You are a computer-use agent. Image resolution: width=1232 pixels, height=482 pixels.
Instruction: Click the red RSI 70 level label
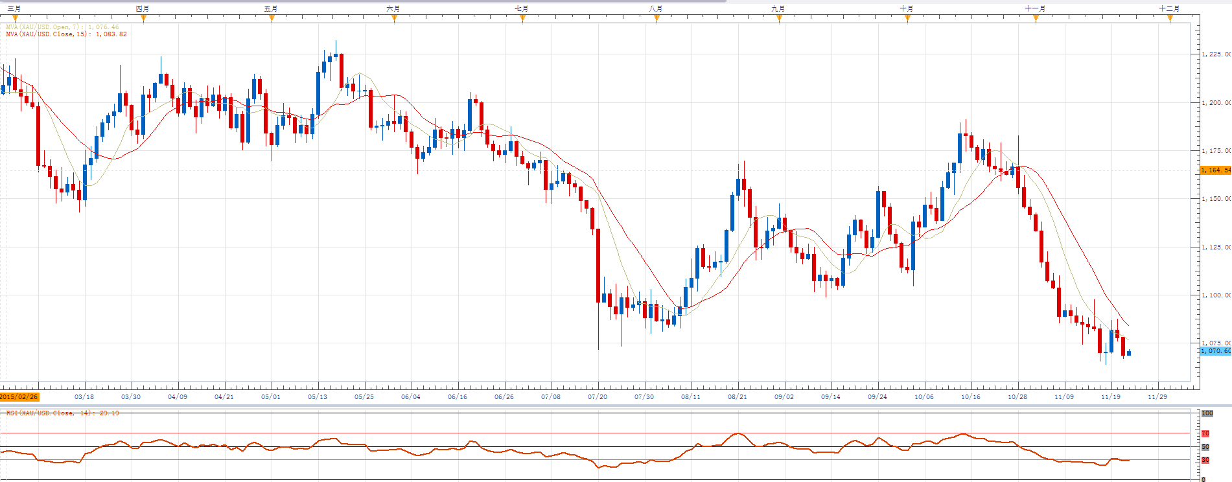click(x=1205, y=433)
